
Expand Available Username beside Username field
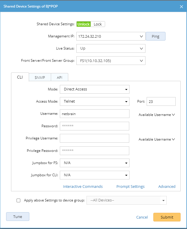[x=157, y=114]
